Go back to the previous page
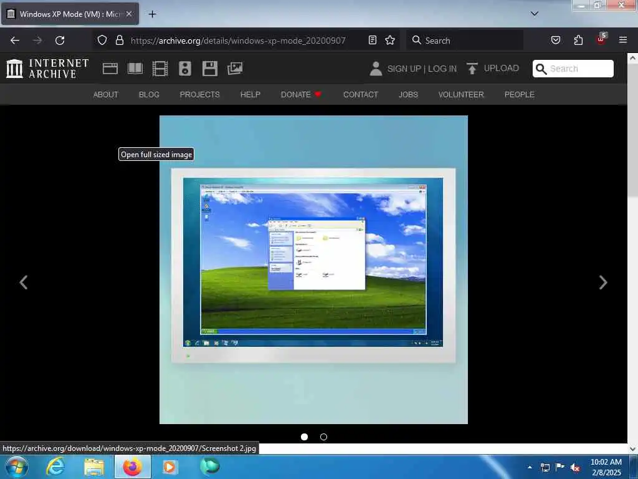Image resolution: width=638 pixels, height=479 pixels. coord(15,41)
